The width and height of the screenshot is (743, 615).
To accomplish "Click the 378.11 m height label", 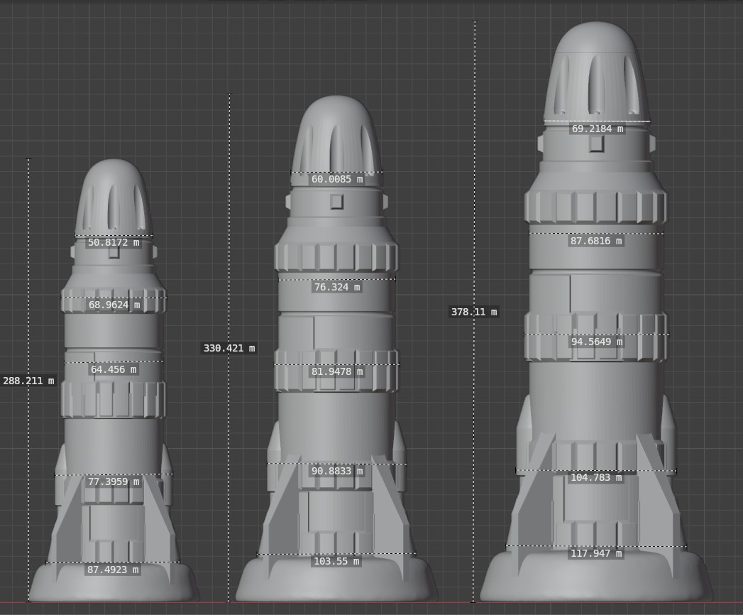I will click(474, 312).
